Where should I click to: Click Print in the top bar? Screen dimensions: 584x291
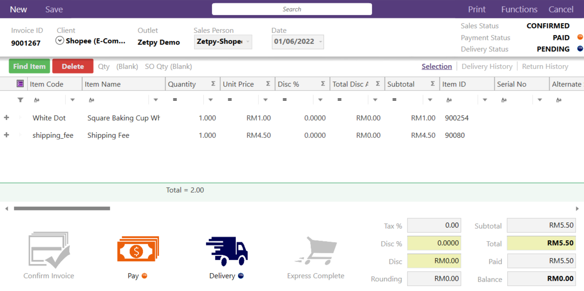(477, 9)
